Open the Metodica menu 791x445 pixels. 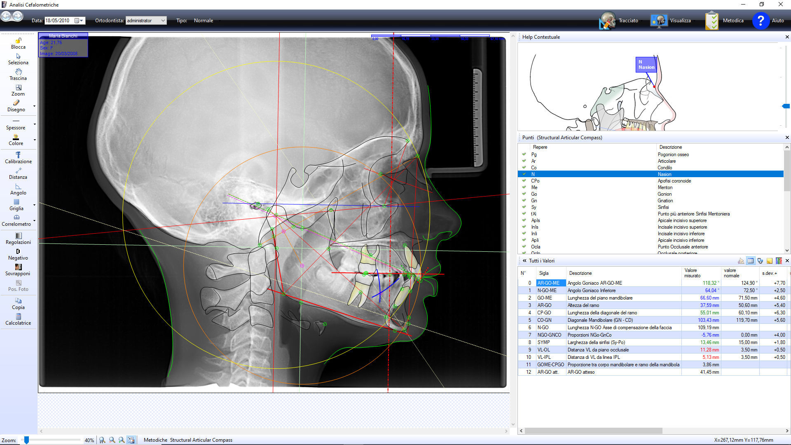point(733,20)
